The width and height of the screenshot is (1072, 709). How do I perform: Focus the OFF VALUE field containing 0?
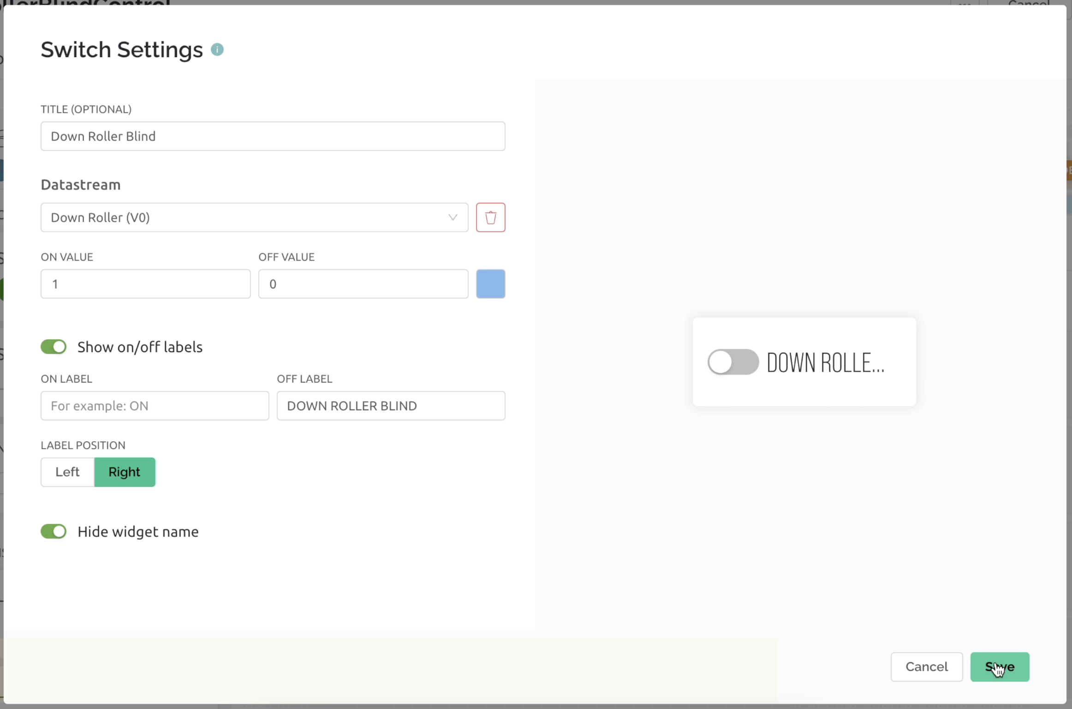(x=363, y=284)
